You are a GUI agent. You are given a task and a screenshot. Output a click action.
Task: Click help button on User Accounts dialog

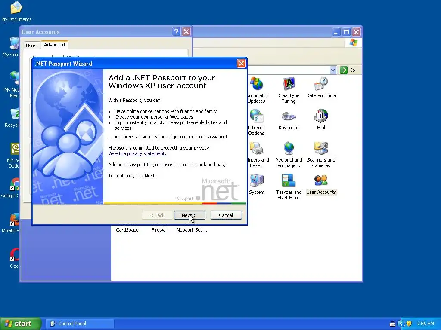176,32
